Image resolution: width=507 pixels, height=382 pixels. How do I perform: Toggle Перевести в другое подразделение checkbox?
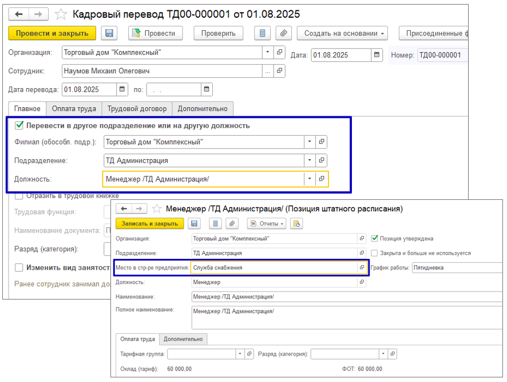tap(19, 125)
